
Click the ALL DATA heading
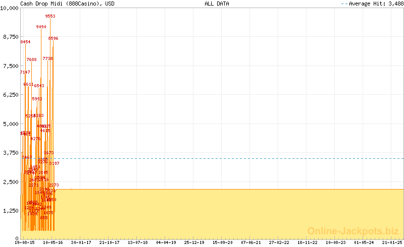coord(217,4)
